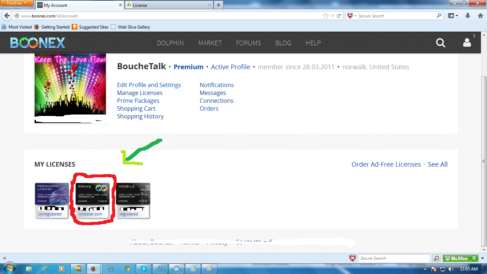Open Paint from the taskbar
487x274 pixels.
click(x=209, y=269)
